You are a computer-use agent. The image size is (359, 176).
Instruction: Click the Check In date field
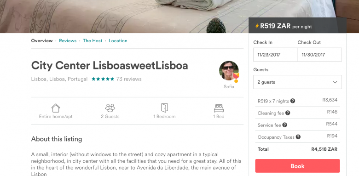[275, 55]
